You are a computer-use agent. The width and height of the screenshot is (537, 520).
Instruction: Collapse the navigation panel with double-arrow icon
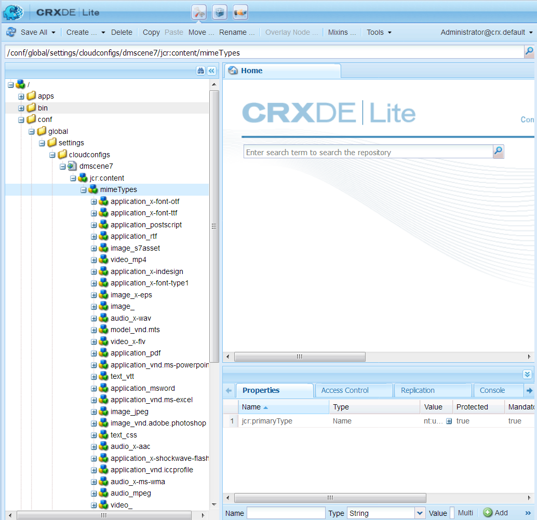[212, 71]
